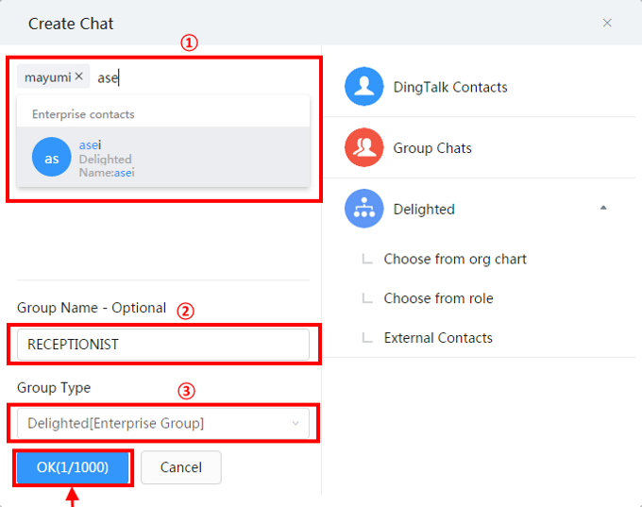Click the blue 'as' avatar for asei

tap(52, 158)
